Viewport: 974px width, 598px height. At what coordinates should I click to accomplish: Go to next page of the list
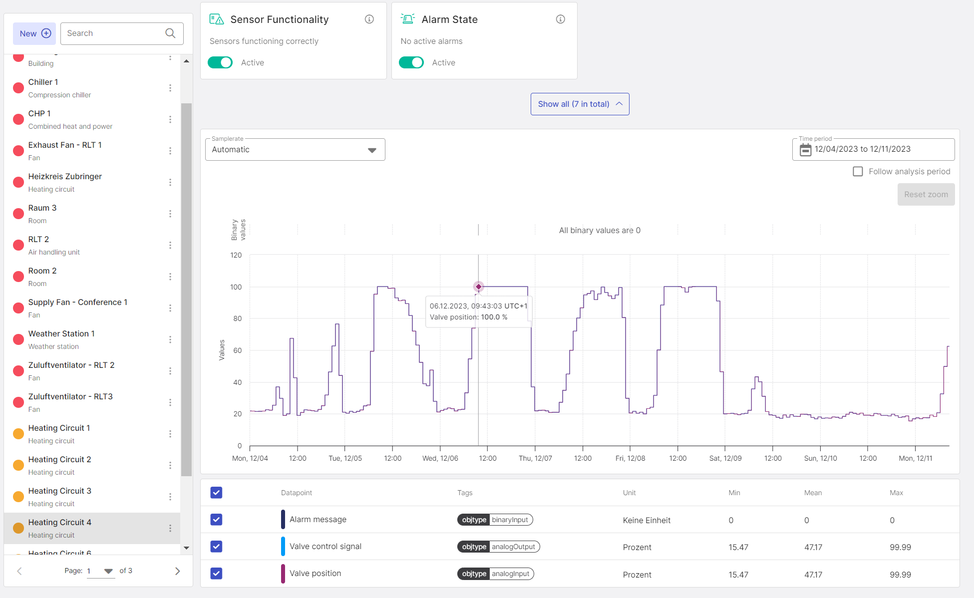tap(177, 571)
